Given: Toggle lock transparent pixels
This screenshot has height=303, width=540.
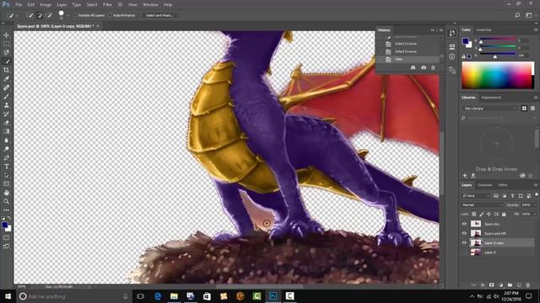Looking at the screenshot, I should pos(474,214).
